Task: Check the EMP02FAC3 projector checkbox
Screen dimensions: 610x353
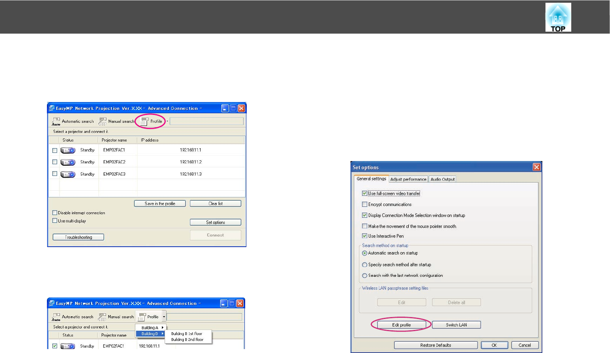Action: [55, 174]
